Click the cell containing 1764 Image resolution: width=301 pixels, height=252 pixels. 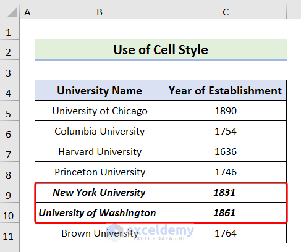point(225,233)
